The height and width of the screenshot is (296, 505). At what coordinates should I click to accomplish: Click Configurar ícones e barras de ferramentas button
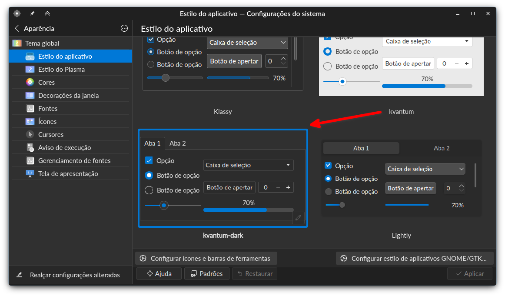pos(206,258)
